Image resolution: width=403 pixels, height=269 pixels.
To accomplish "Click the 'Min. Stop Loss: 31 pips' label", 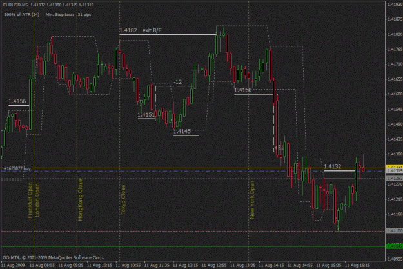I will [x=68, y=15].
